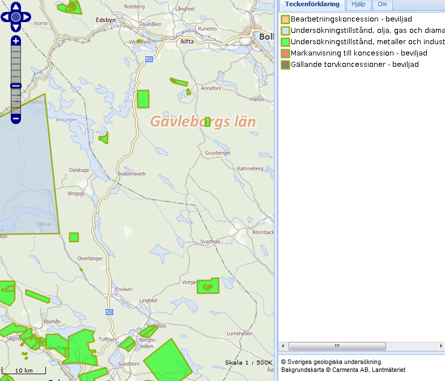Viewport: 445px width, 381px height.
Task: Switch to the Hjälp tab
Action: [358, 5]
